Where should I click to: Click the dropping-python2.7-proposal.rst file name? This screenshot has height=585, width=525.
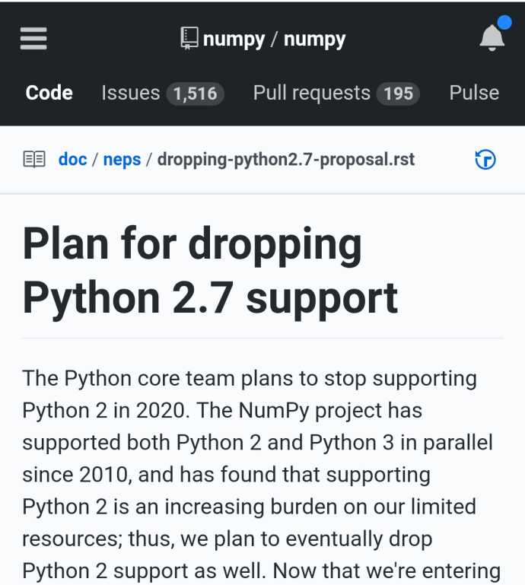(286, 160)
